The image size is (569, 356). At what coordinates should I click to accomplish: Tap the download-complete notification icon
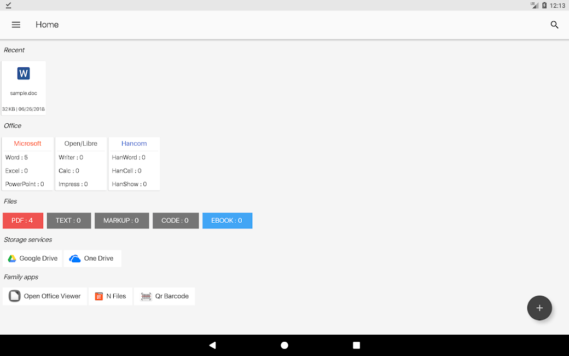[x=8, y=5]
